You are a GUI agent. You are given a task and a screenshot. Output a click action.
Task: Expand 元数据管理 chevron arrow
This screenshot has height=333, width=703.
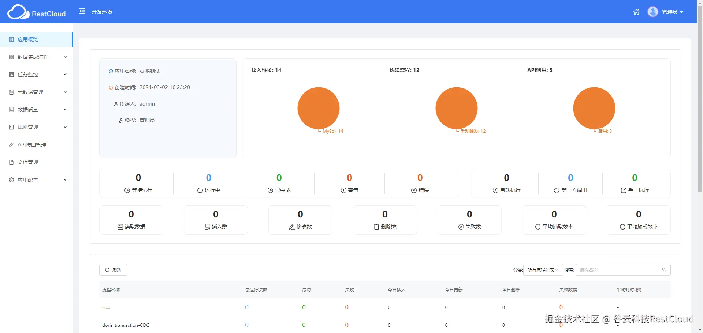(65, 92)
